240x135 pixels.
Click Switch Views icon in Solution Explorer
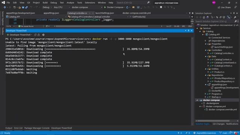click(207, 17)
